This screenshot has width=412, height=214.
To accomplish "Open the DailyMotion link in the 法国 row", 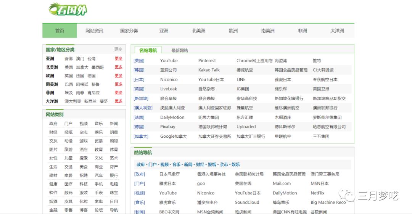I will tap(172, 117).
